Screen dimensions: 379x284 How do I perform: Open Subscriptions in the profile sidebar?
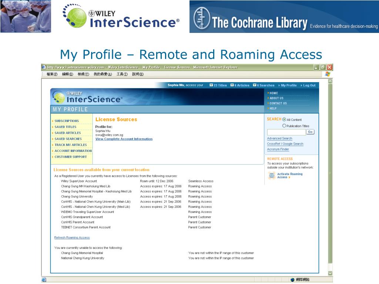(x=67, y=121)
